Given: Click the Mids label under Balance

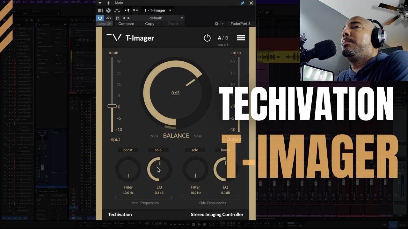Looking at the screenshot, I should click(x=154, y=136).
